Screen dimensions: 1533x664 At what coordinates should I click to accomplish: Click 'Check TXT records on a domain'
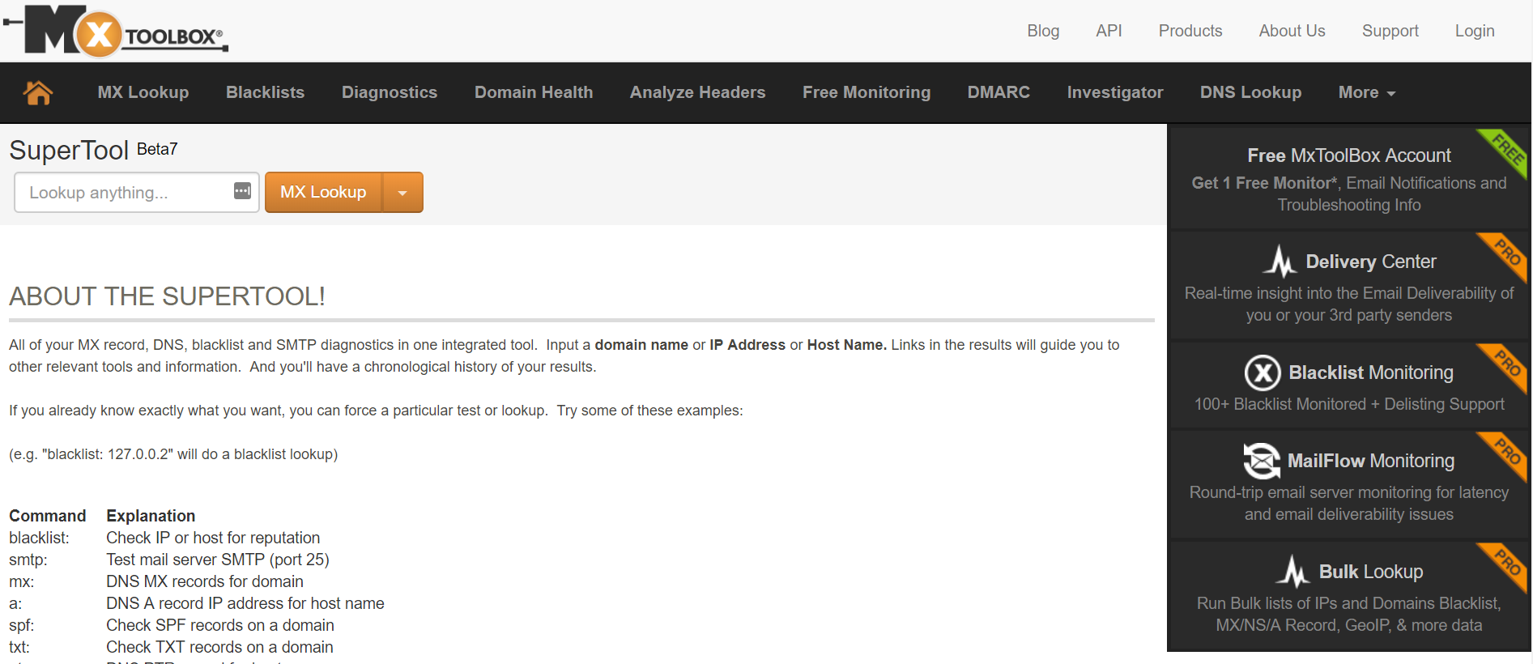219,647
